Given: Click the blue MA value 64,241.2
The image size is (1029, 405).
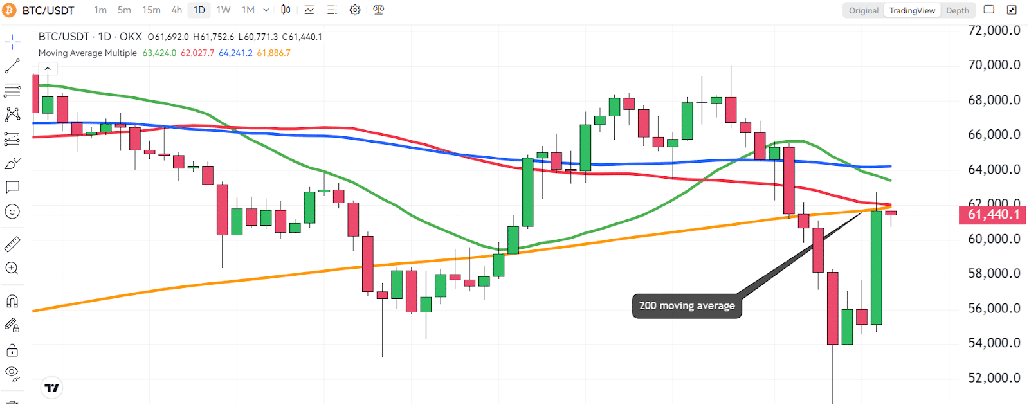Looking at the screenshot, I should tap(235, 53).
